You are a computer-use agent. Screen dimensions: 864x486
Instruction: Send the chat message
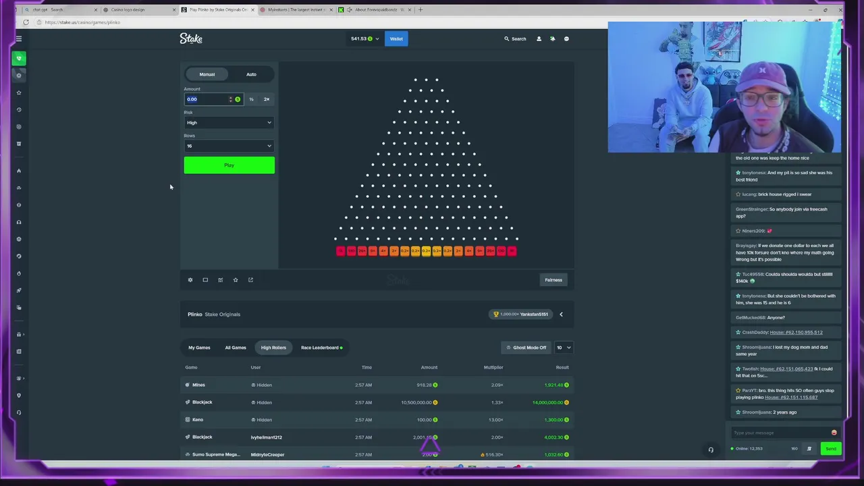coord(830,448)
